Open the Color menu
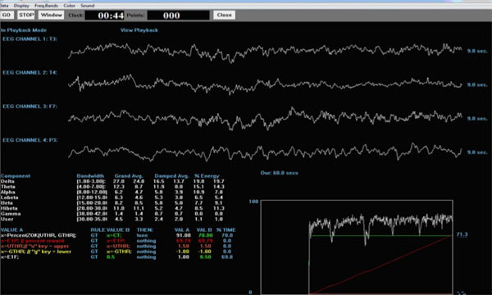 (x=70, y=6)
